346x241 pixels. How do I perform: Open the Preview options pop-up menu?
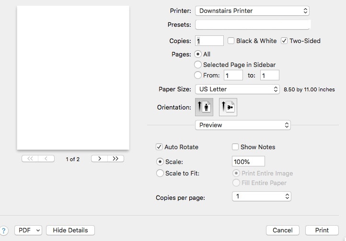click(x=243, y=125)
